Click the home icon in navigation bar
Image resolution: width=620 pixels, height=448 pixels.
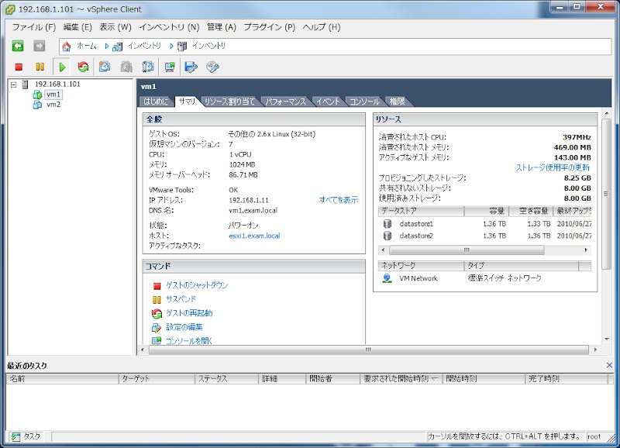click(x=67, y=47)
